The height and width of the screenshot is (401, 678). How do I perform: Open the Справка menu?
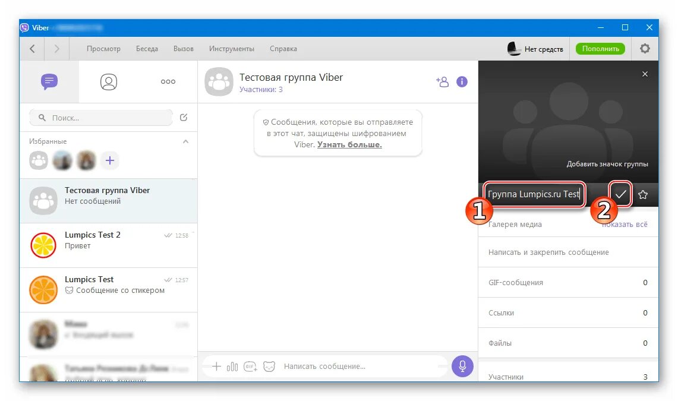click(x=283, y=49)
